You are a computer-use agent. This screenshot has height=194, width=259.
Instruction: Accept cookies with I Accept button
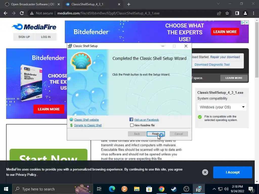pos(233,172)
